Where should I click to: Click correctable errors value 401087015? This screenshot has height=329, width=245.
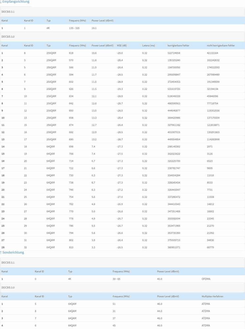pos(174,132)
